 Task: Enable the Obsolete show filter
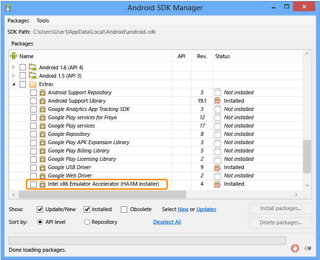click(x=124, y=209)
